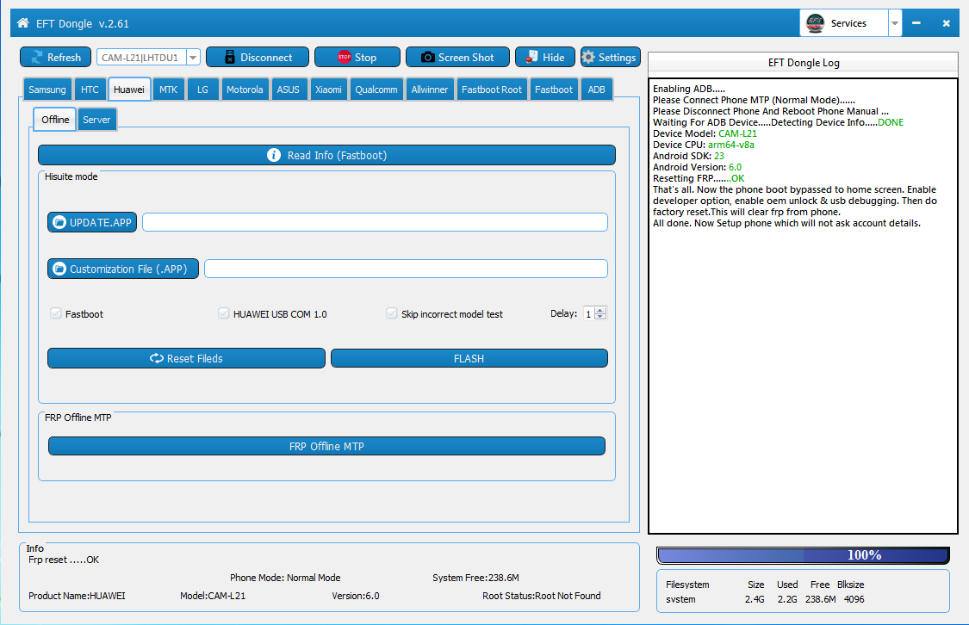Viewport: 969px width, 625px height.
Task: Click the red stop sign icon
Action: [x=345, y=57]
